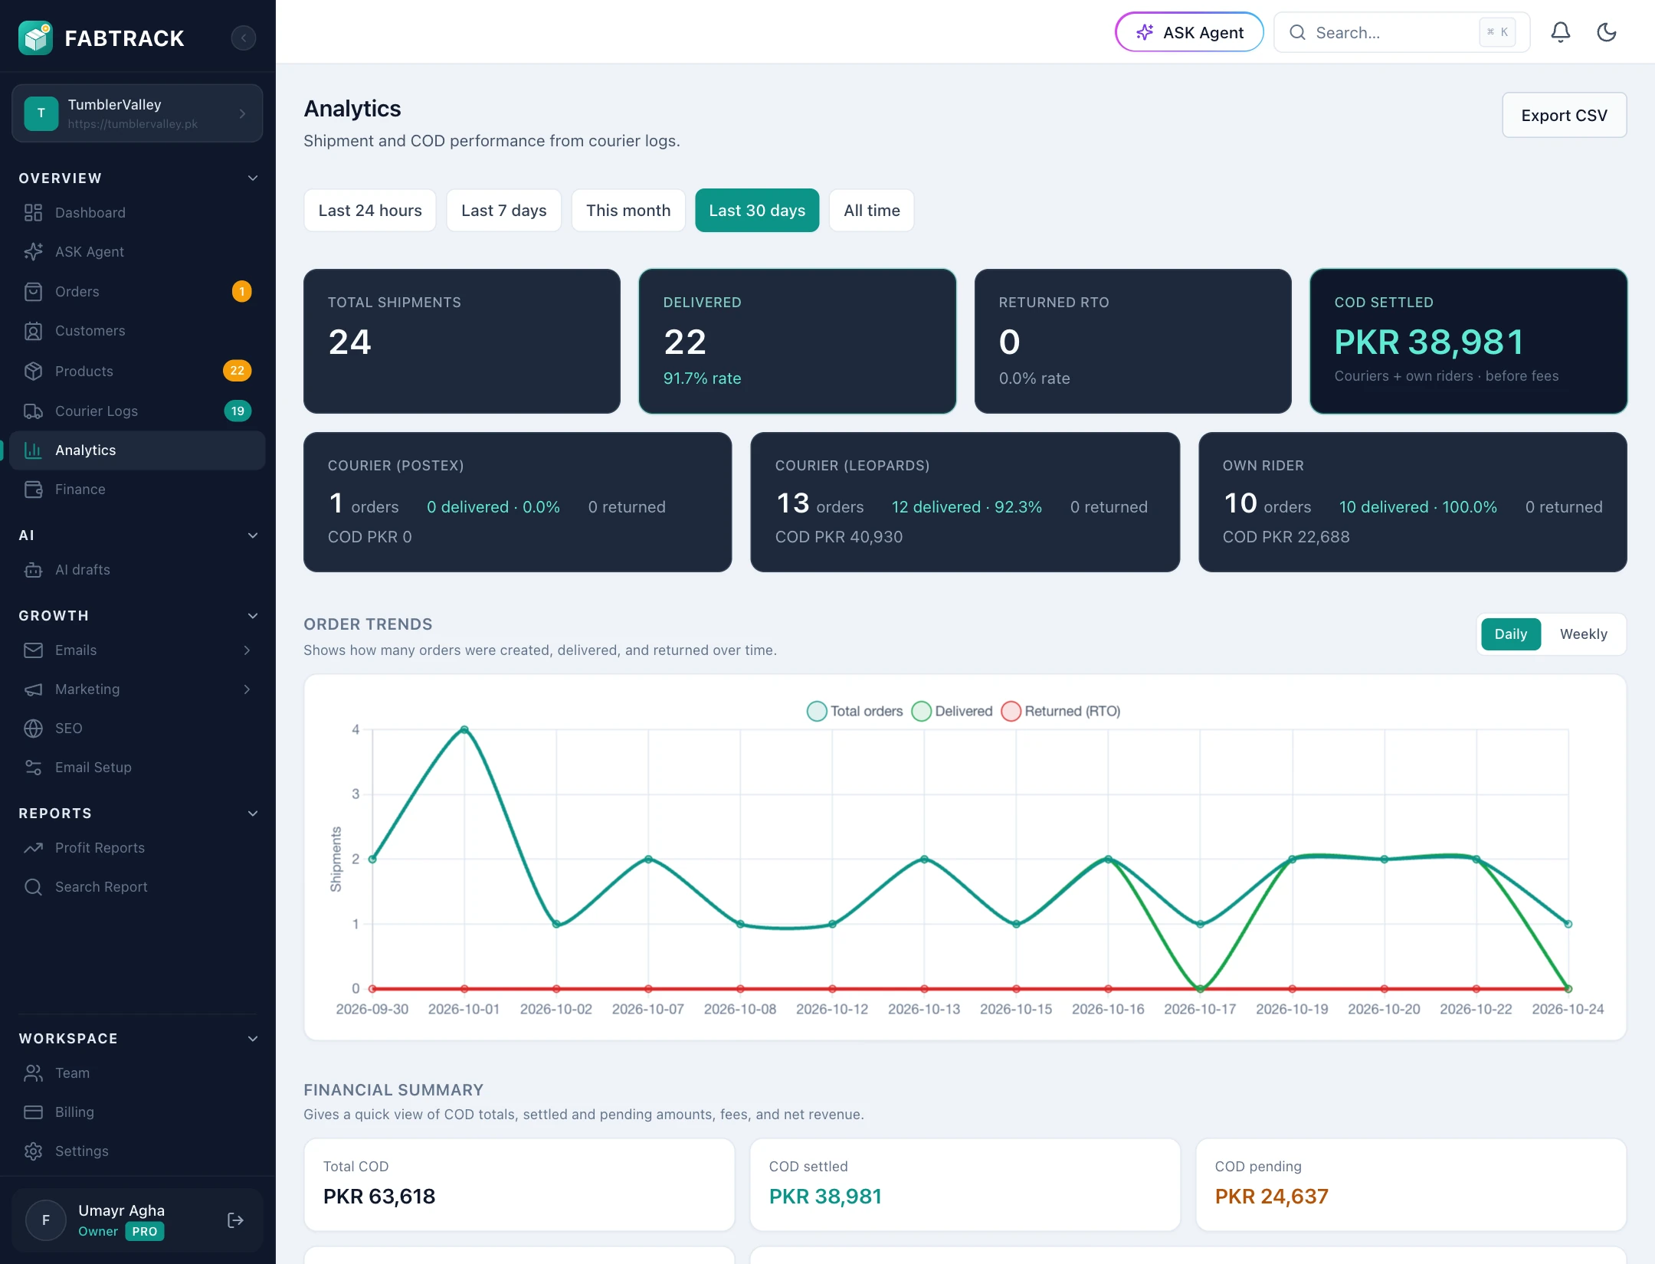This screenshot has width=1655, height=1264.
Task: Expand the Emails submenu chevron
Action: tap(247, 650)
